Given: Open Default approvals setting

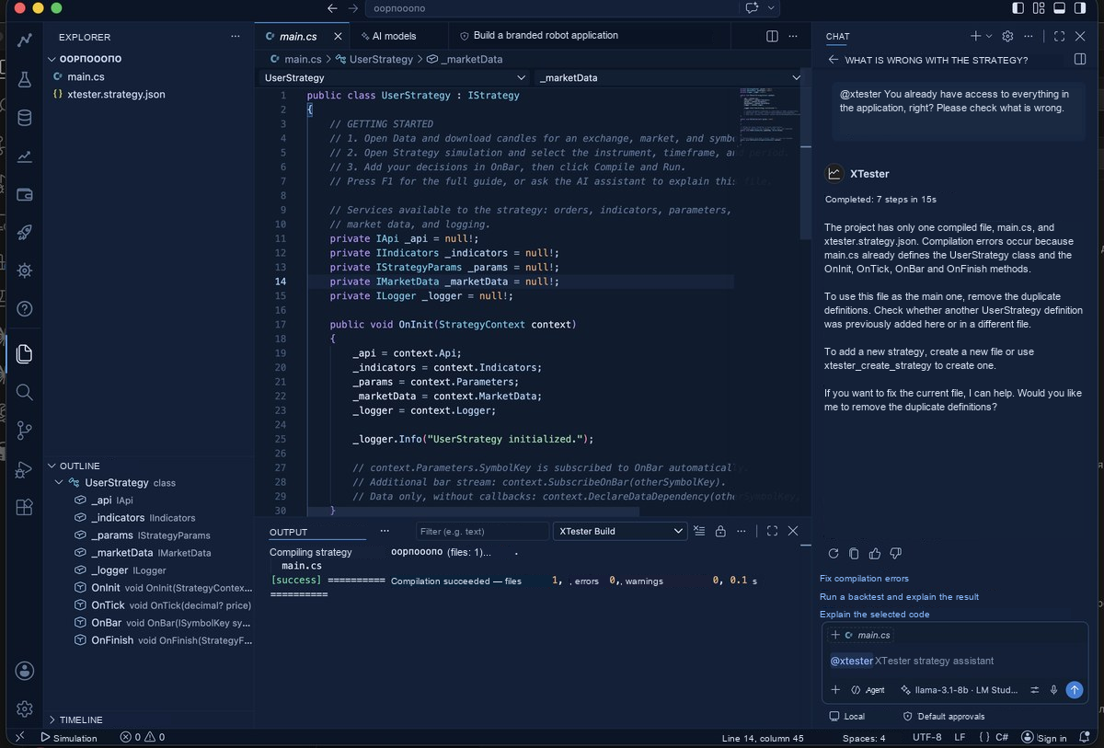Looking at the screenshot, I should click(x=944, y=716).
